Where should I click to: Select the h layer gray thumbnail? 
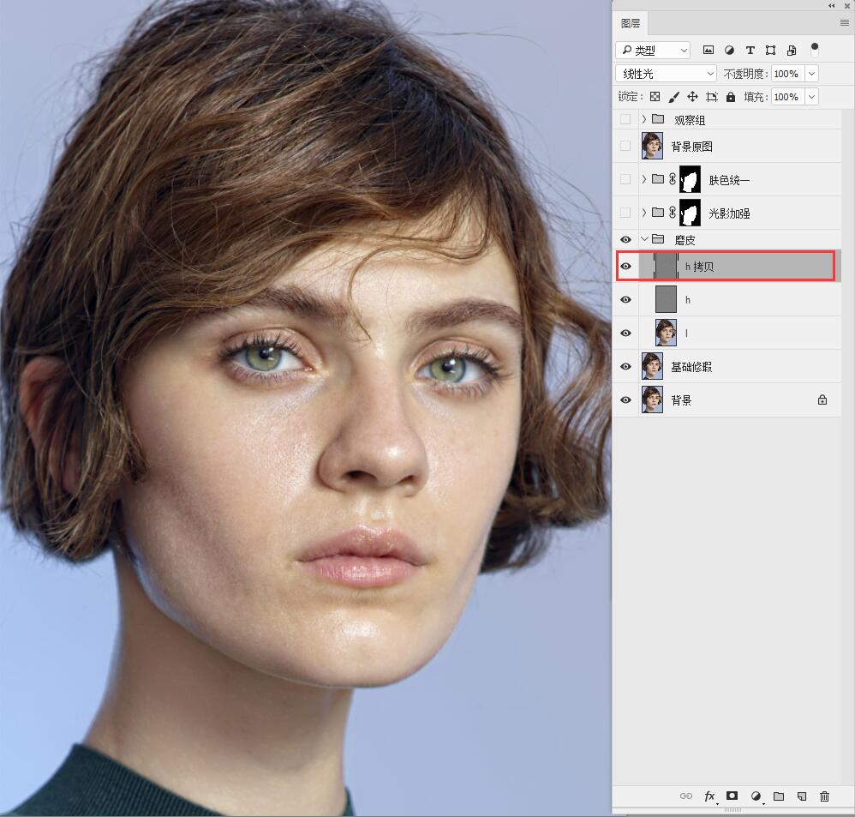point(666,299)
